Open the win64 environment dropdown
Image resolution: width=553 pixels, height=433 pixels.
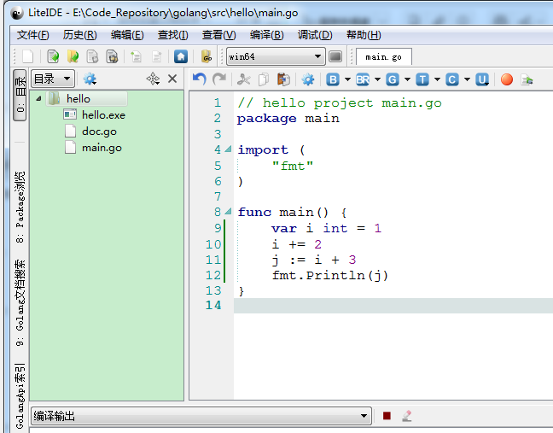(x=276, y=56)
